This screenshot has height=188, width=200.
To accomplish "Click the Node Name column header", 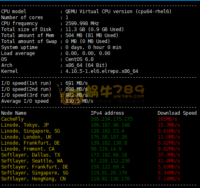I will coord(14,113).
